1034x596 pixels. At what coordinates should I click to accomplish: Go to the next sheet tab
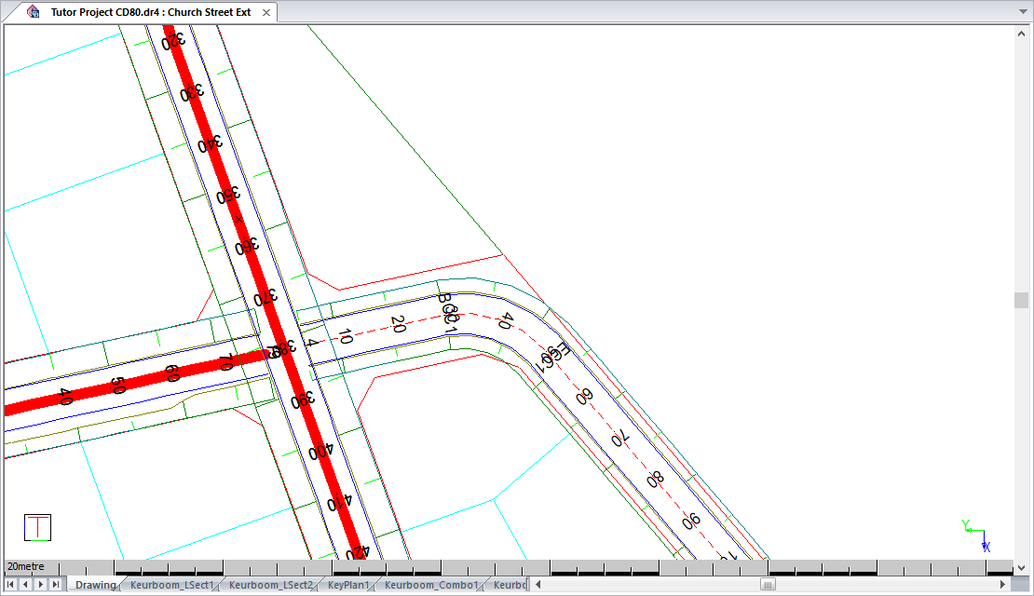coord(40,585)
